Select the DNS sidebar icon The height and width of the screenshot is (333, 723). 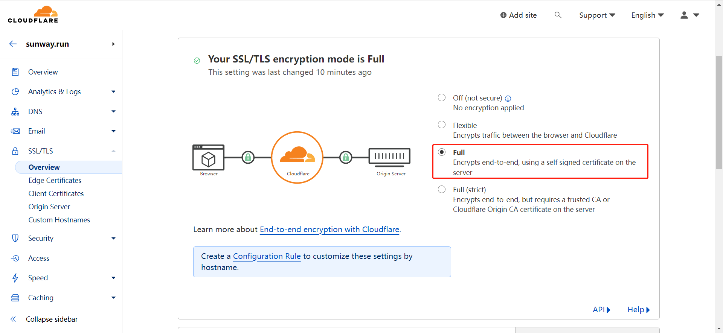(x=15, y=111)
